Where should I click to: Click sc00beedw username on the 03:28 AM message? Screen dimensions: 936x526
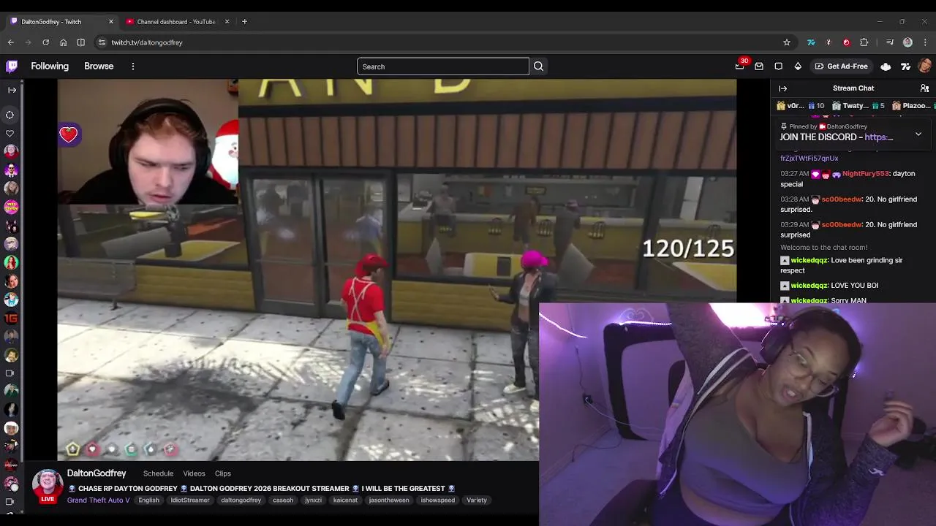(840, 199)
